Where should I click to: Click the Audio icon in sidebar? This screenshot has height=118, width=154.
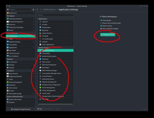8,79
